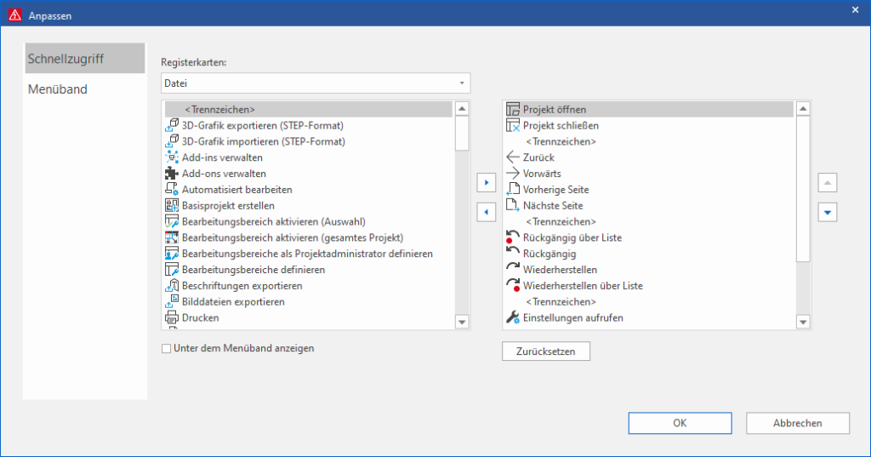Select the 3D-Grafik exportieren icon
This screenshot has height=457, width=871.
pos(170,125)
